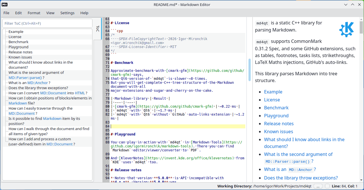The height and width of the screenshot is (190, 364).
Task: Open the Format menu
Action: pos(34,13)
